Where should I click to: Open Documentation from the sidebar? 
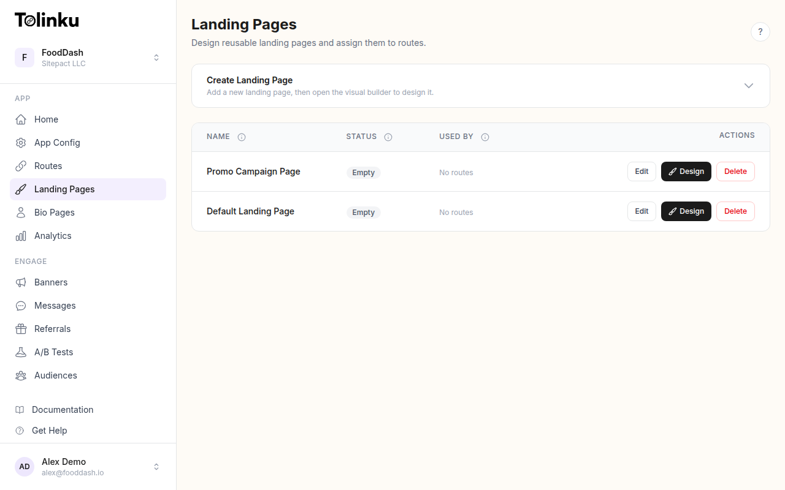63,409
